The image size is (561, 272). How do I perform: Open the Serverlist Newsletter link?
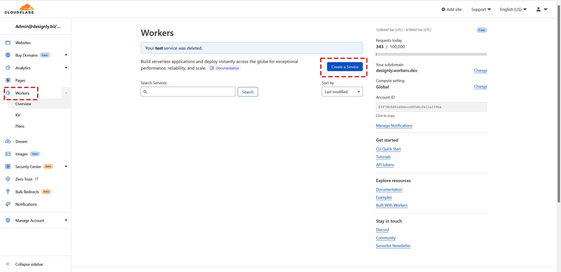tap(393, 246)
